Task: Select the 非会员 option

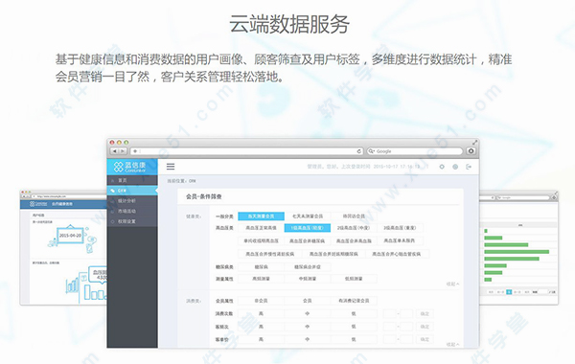Action: tap(261, 301)
